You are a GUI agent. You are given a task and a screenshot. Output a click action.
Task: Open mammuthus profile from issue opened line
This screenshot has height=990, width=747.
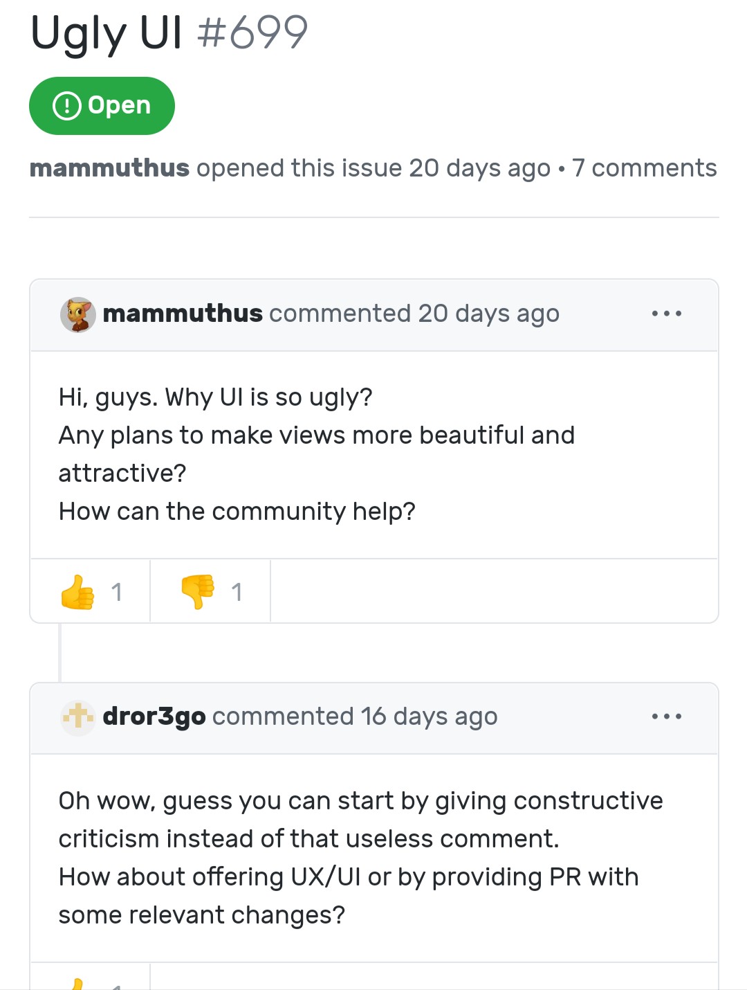[x=109, y=168]
